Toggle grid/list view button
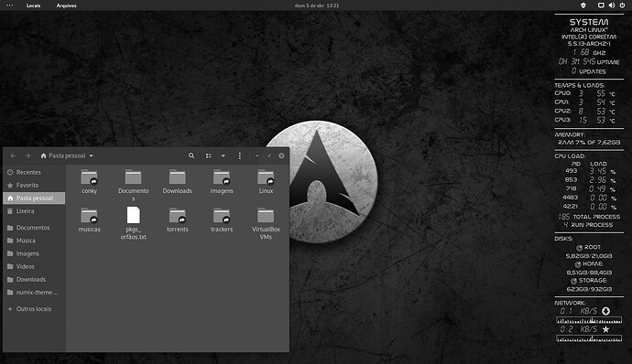 click(x=209, y=155)
